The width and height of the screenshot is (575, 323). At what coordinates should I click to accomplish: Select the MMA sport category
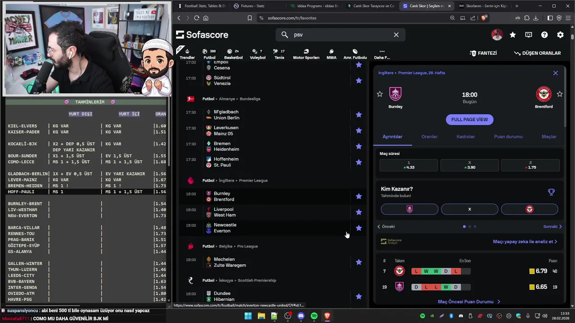[x=332, y=54]
